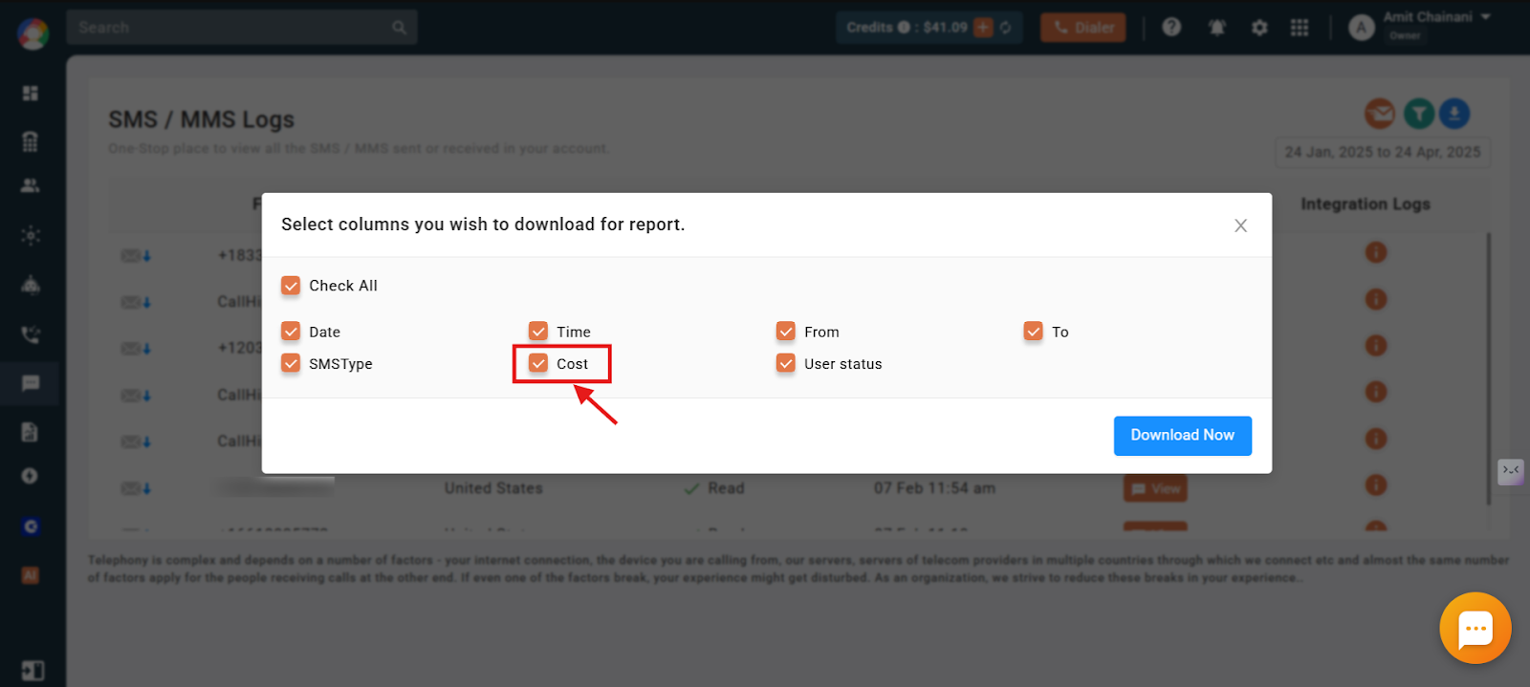Viewport: 1530px width, 687px height.
Task: Click the collapsed side widget on right edge
Action: (x=1511, y=471)
